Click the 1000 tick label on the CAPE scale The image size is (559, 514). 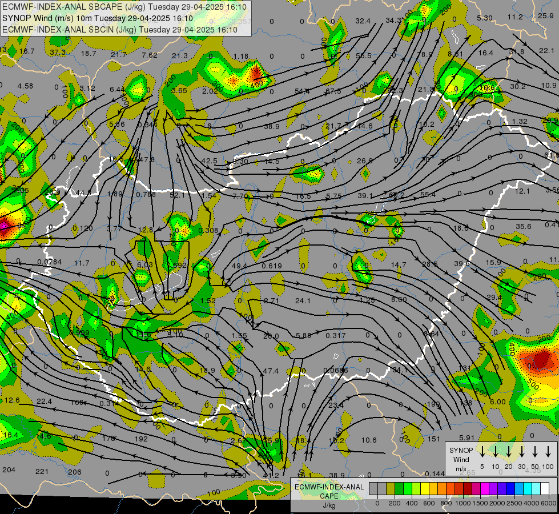coord(463,503)
